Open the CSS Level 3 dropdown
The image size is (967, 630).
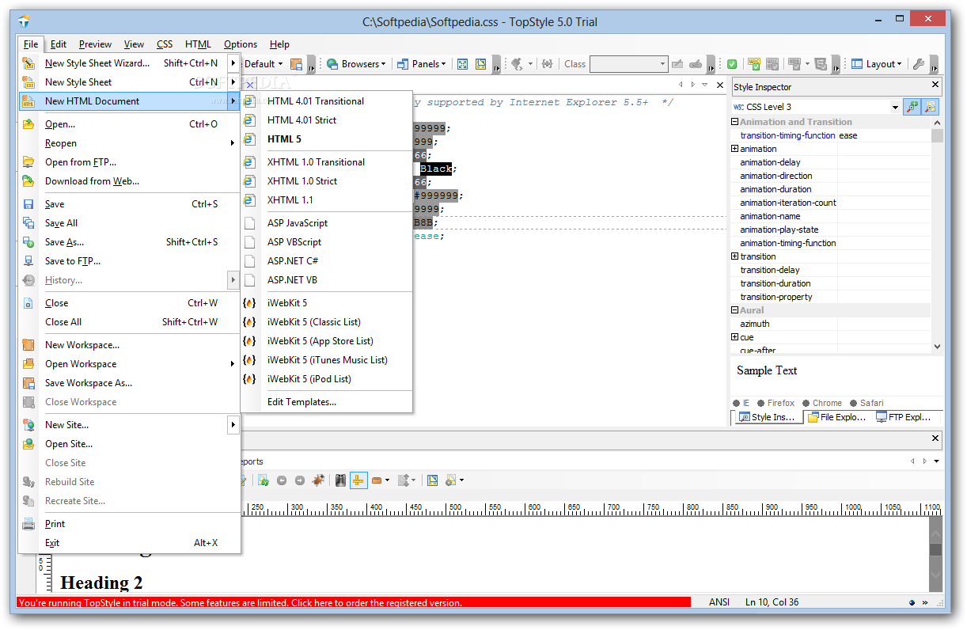(x=895, y=107)
